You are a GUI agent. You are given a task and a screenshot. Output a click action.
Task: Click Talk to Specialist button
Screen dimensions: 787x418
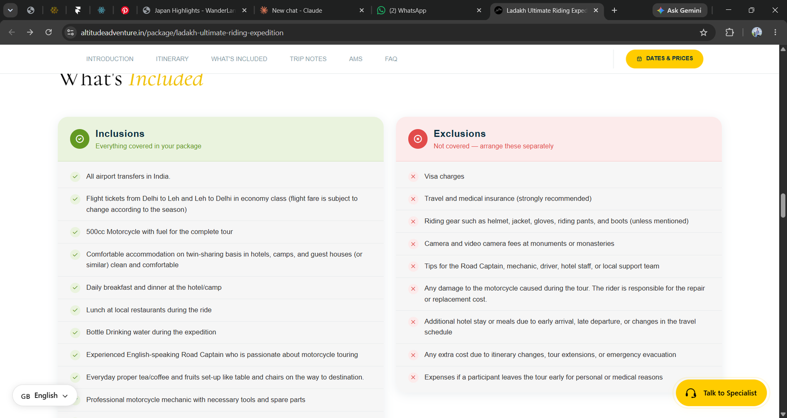point(721,393)
